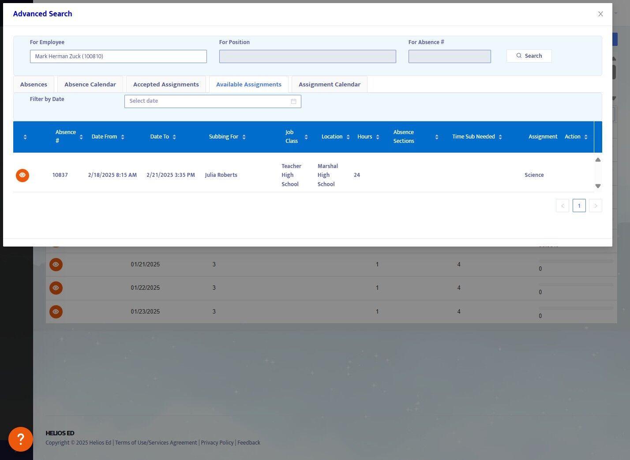The image size is (630, 460).
Task: Open the calendar icon in the date filter
Action: tap(293, 101)
